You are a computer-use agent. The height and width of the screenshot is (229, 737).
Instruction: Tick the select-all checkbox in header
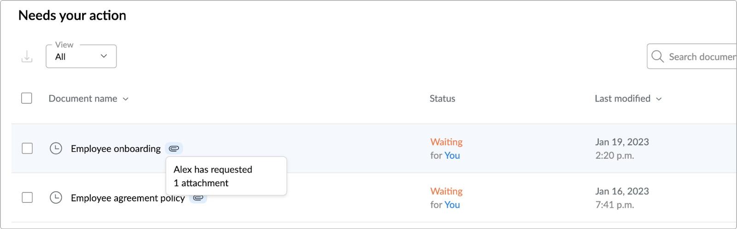click(x=27, y=98)
